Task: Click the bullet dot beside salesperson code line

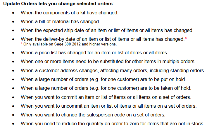Action: (x=13, y=115)
